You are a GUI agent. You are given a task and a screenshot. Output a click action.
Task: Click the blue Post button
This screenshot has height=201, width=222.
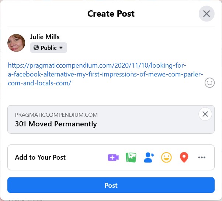(x=111, y=185)
